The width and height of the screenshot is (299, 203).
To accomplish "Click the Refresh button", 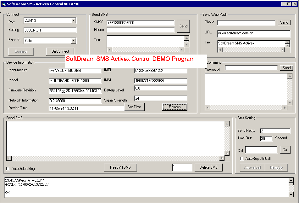I will click(x=174, y=107).
